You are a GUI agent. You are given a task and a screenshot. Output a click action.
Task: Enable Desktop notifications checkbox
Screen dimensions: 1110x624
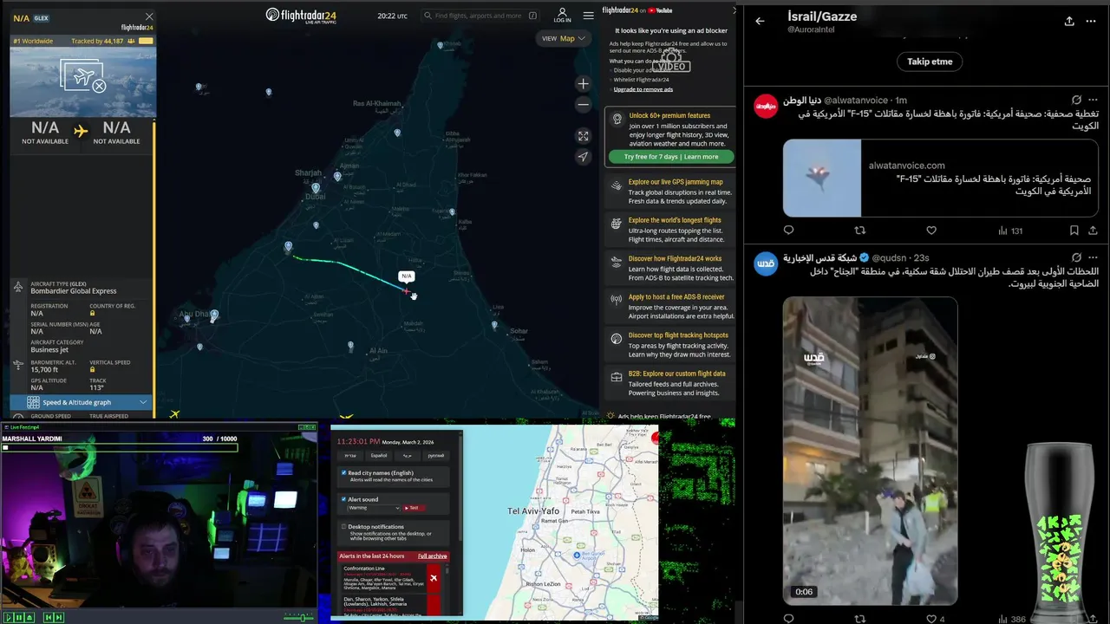[344, 526]
